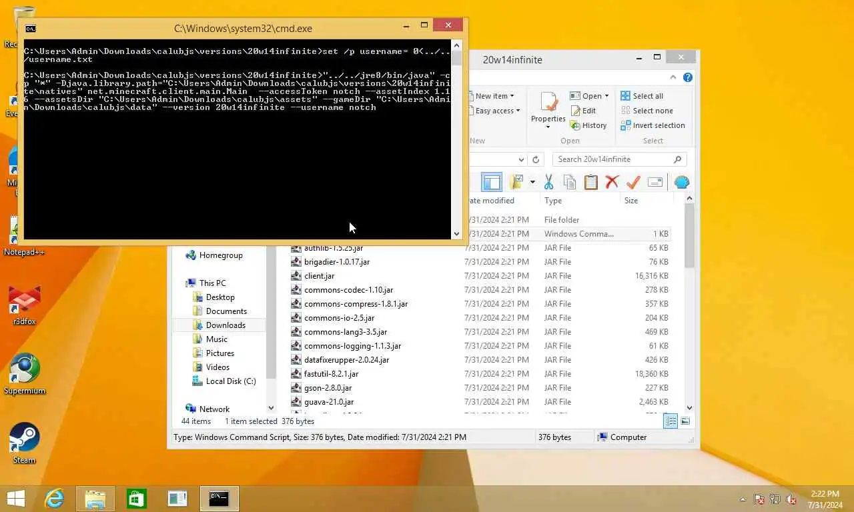
Task: Click the red X Delete toolbar icon
Action: pyautogui.click(x=612, y=182)
